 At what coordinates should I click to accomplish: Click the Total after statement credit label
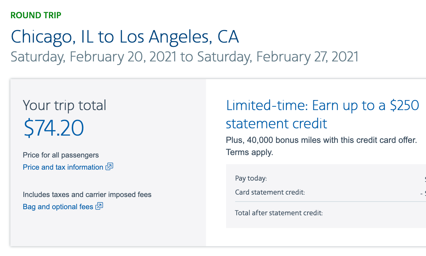(x=279, y=213)
